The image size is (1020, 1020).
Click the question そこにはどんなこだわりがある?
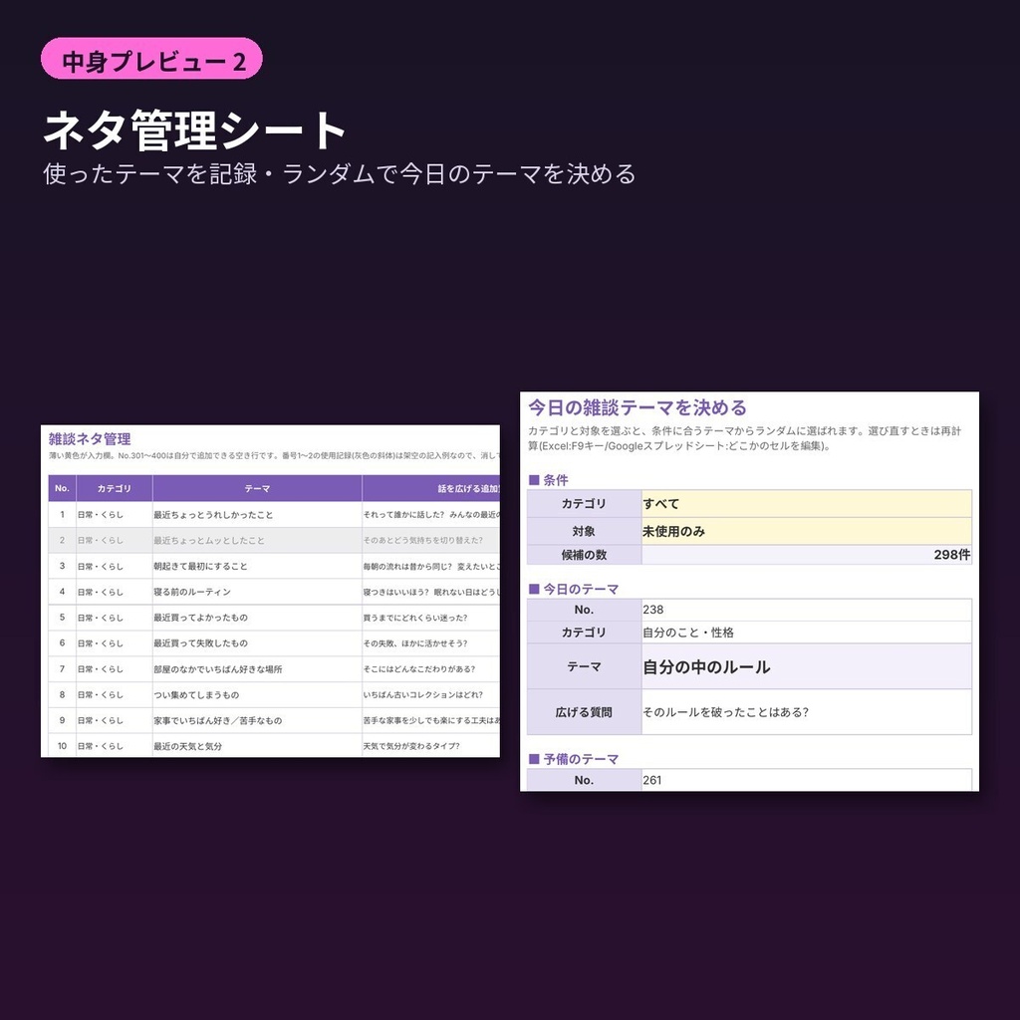tap(419, 668)
